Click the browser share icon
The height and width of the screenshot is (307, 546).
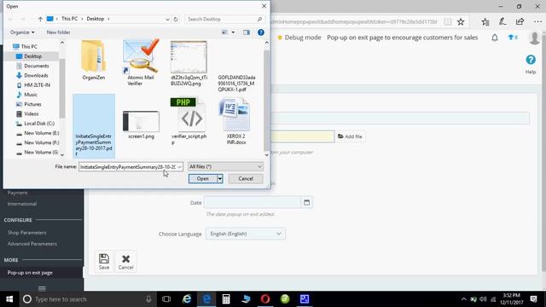pyautogui.click(x=520, y=22)
